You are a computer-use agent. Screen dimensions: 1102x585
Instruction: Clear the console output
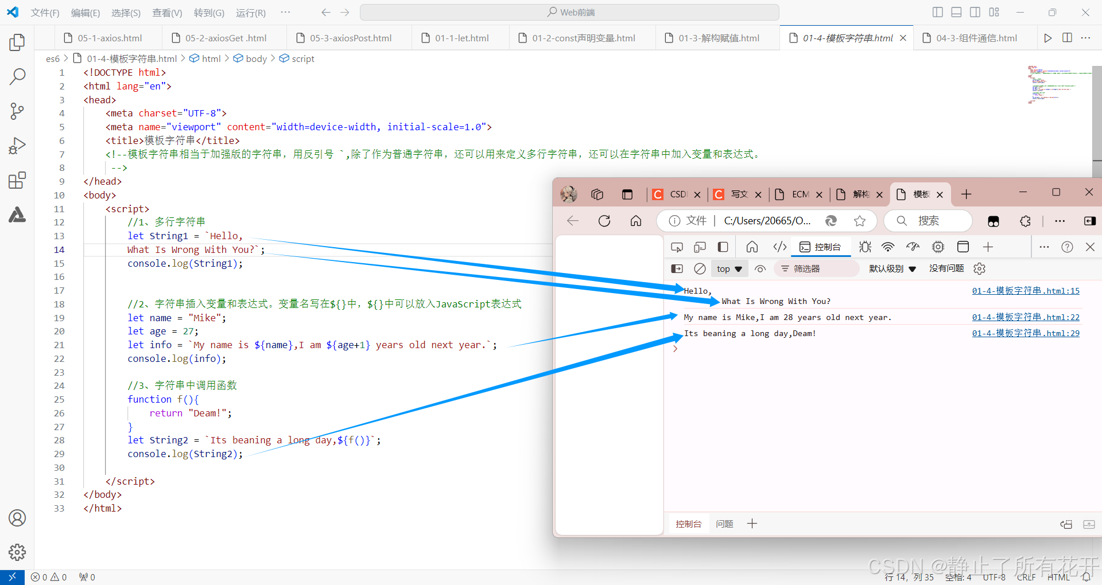click(x=700, y=268)
